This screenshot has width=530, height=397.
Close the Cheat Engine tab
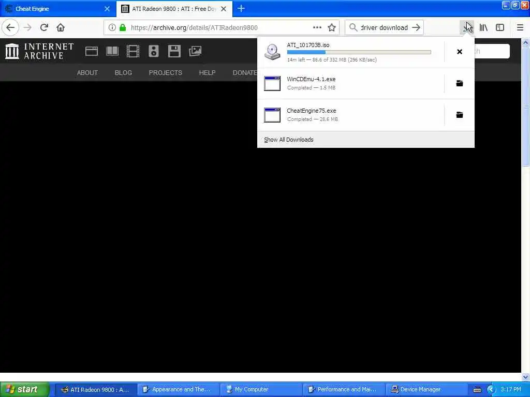(107, 9)
